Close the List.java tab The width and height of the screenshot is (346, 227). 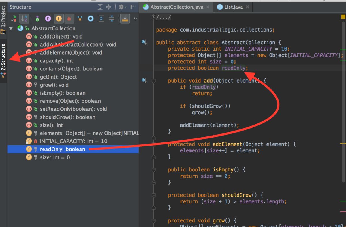[247, 7]
